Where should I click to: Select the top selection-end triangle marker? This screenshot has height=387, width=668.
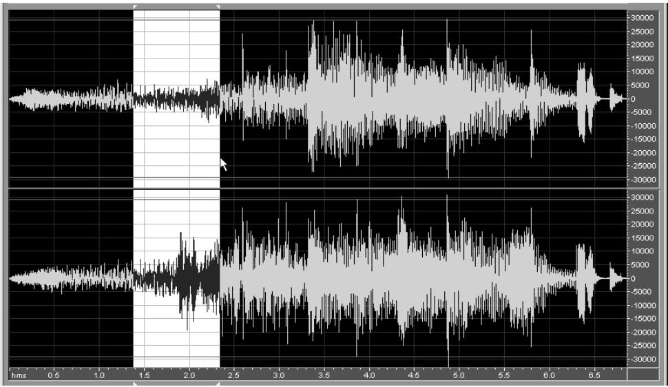218,7
